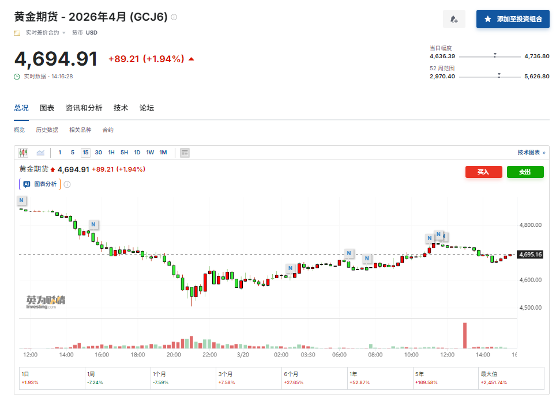Viewport: 556px width, 402px height.
Task: Open the 技术图表 link
Action: coord(531,153)
